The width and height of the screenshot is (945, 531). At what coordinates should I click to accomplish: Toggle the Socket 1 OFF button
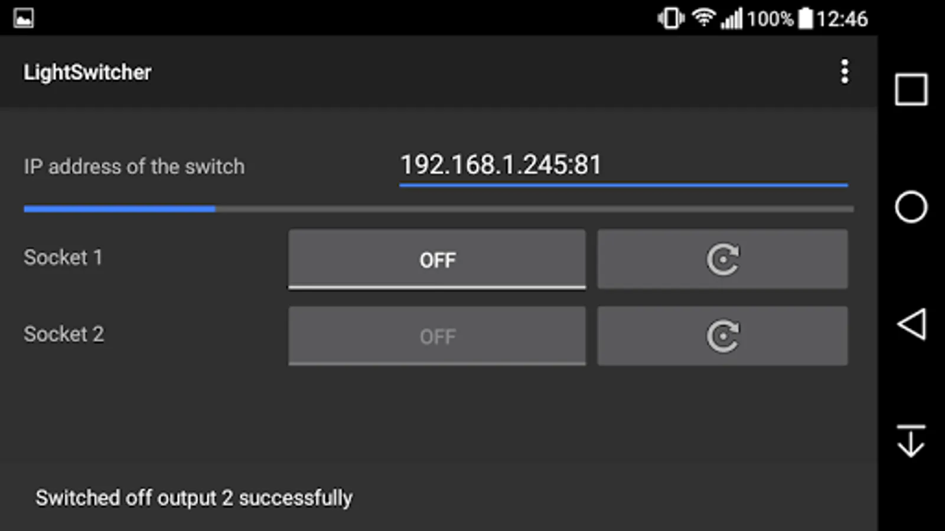437,260
